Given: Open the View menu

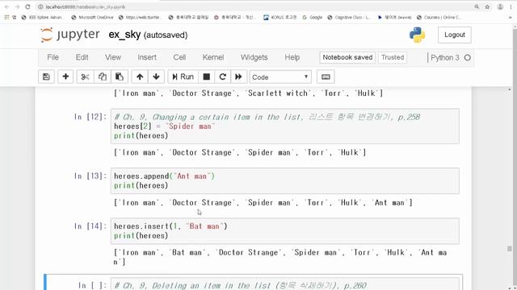Looking at the screenshot, I should (113, 57).
